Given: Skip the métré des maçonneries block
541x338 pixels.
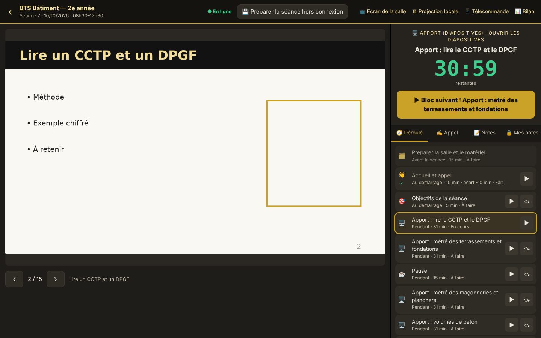Looking at the screenshot, I should tap(527, 300).
